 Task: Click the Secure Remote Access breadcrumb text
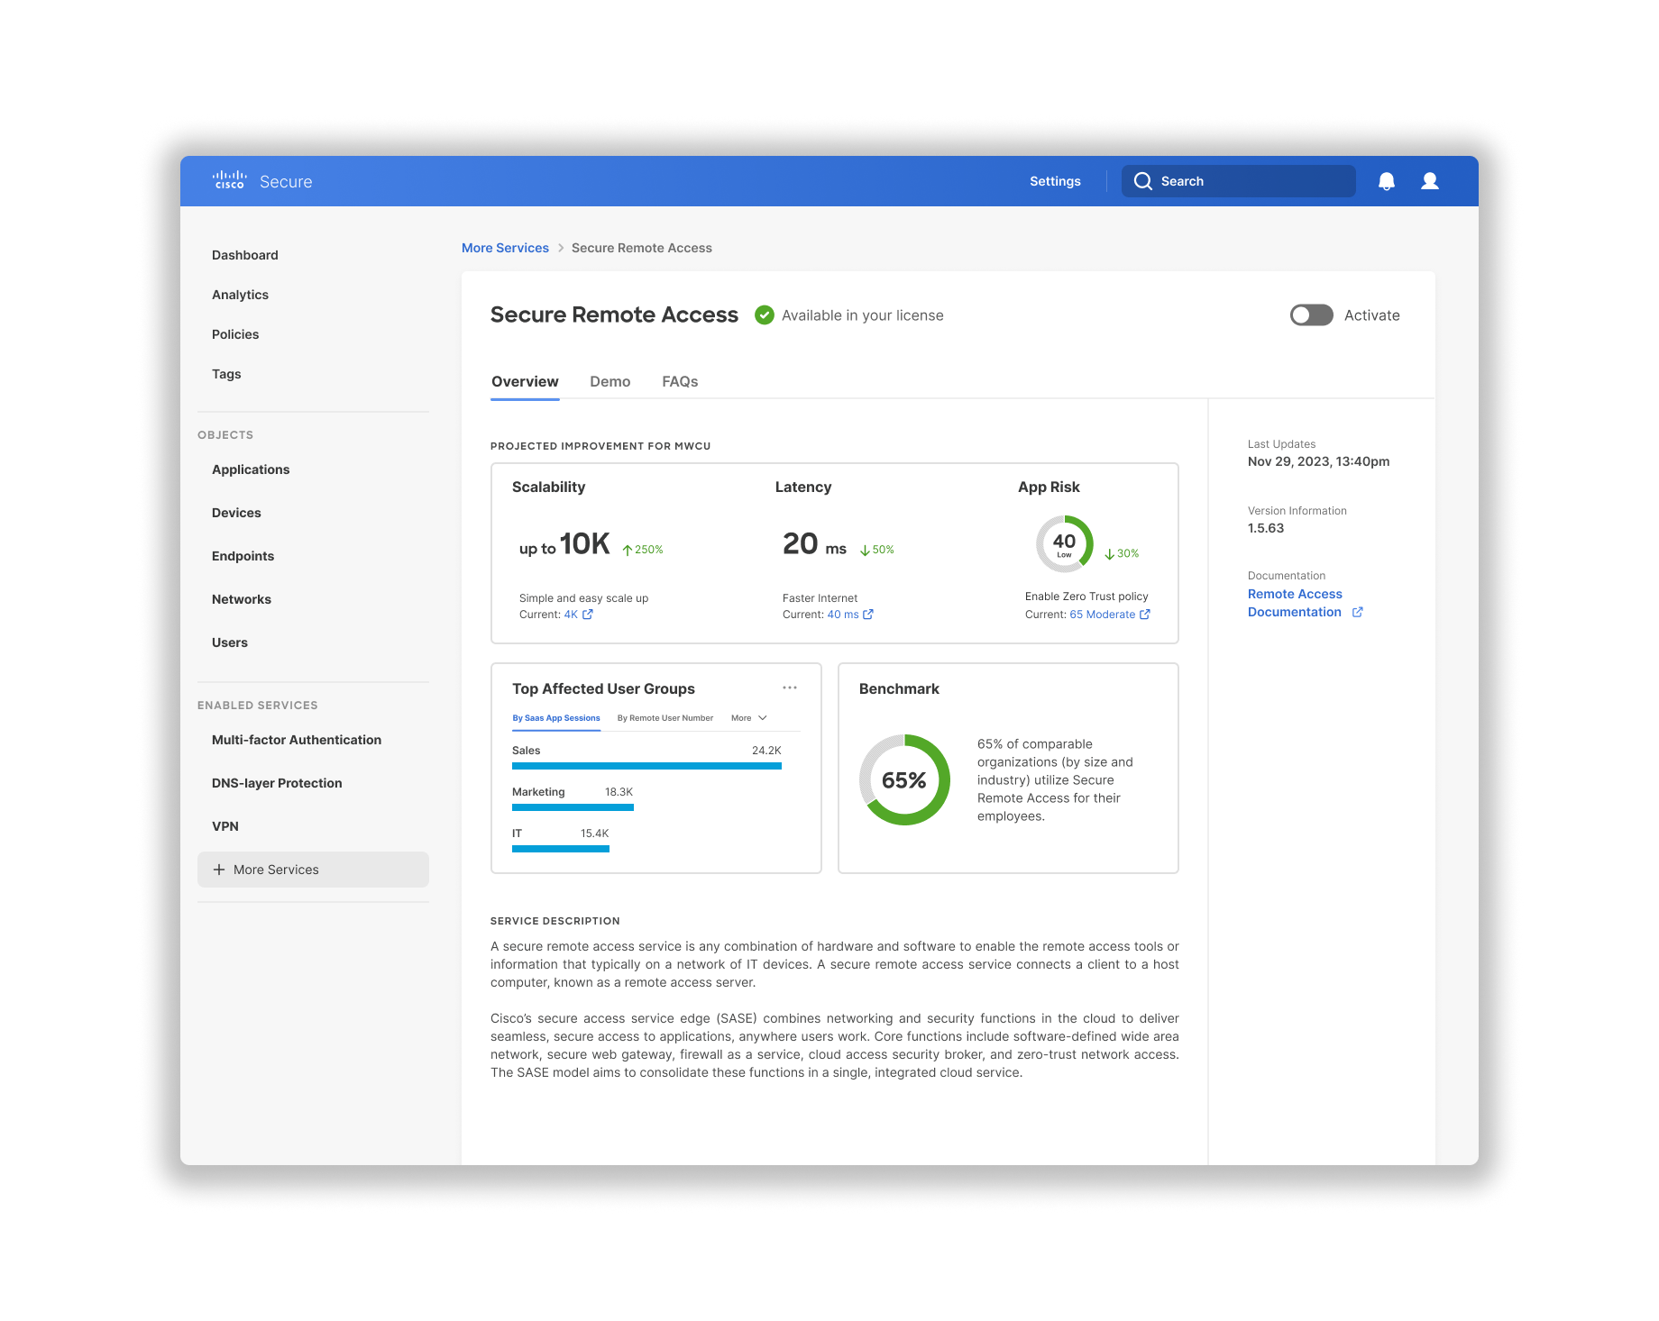pyautogui.click(x=642, y=248)
